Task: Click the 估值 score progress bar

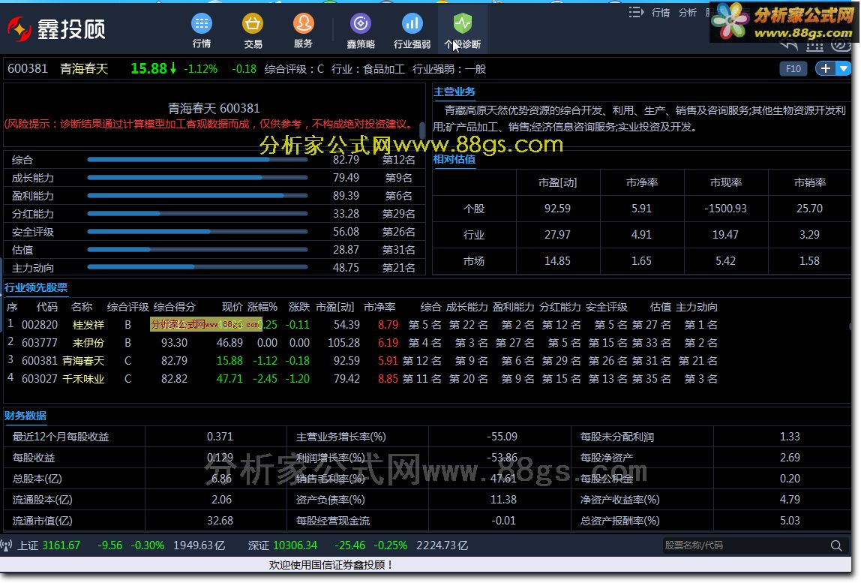Action: (197, 249)
